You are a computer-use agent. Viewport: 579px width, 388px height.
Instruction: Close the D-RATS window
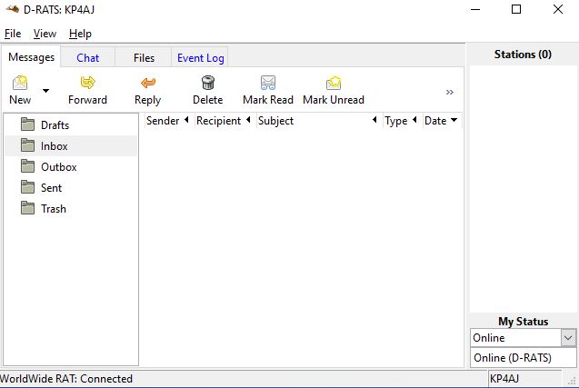[x=558, y=9]
